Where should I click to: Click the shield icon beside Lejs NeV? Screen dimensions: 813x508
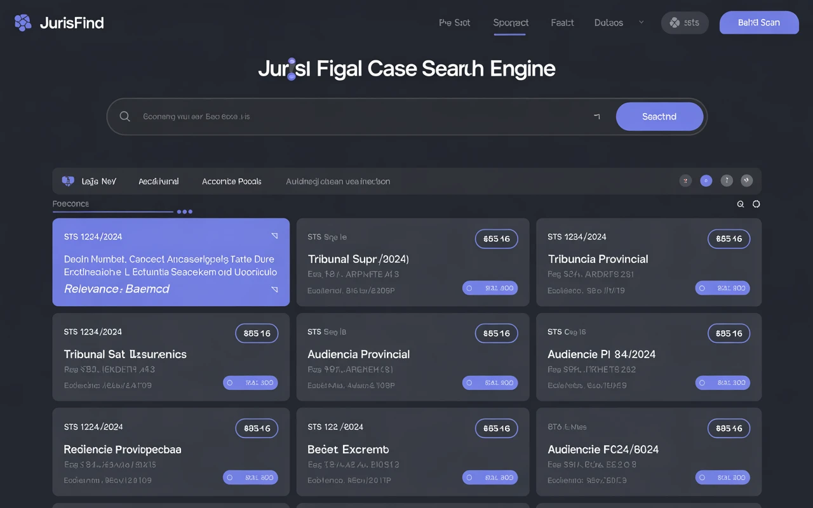[68, 181]
